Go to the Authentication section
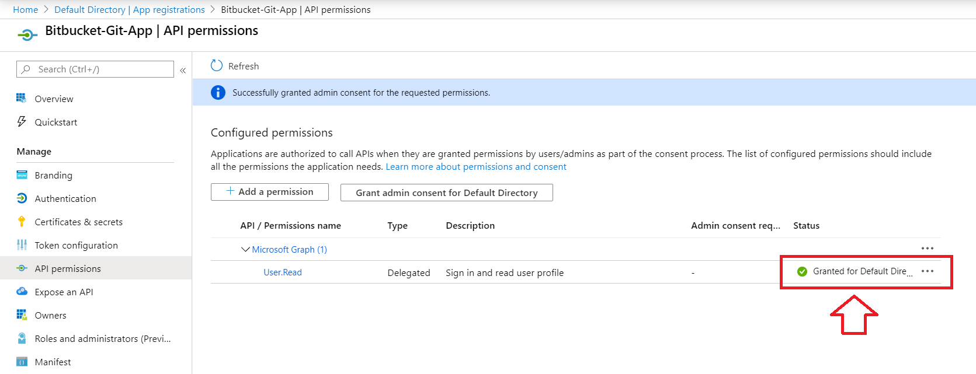 coord(65,198)
